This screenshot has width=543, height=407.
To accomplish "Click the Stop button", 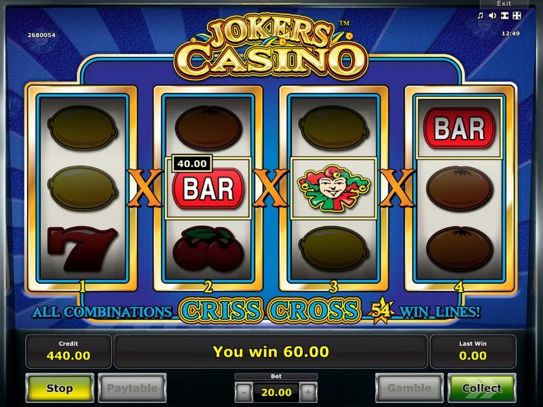I will [60, 388].
